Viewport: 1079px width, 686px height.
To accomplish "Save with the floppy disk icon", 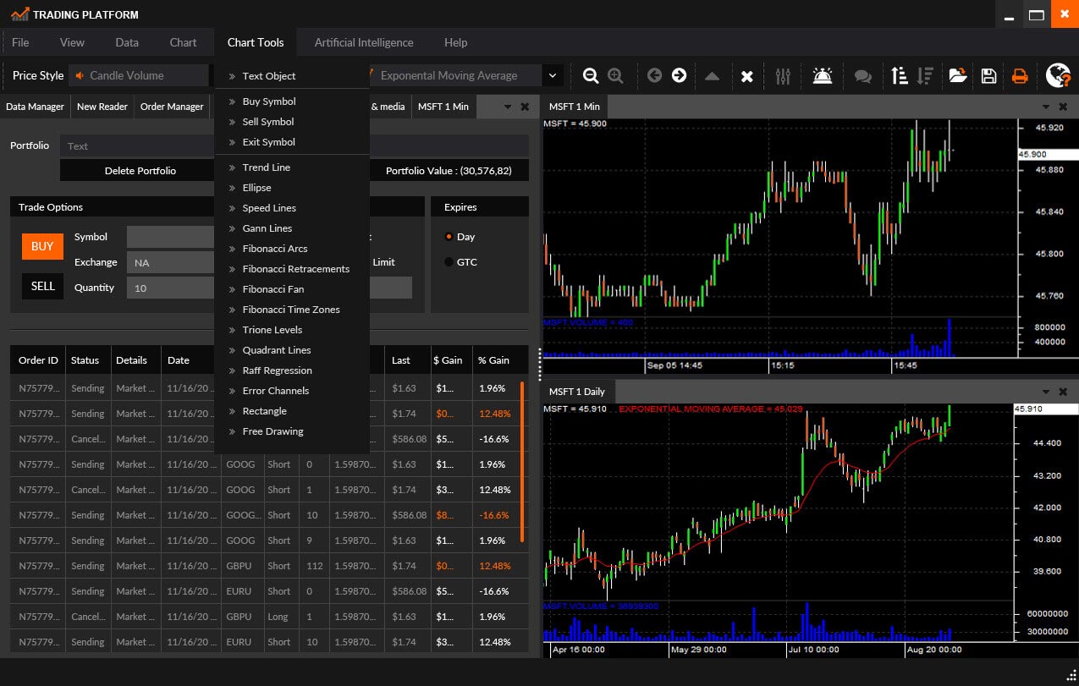I will (988, 75).
